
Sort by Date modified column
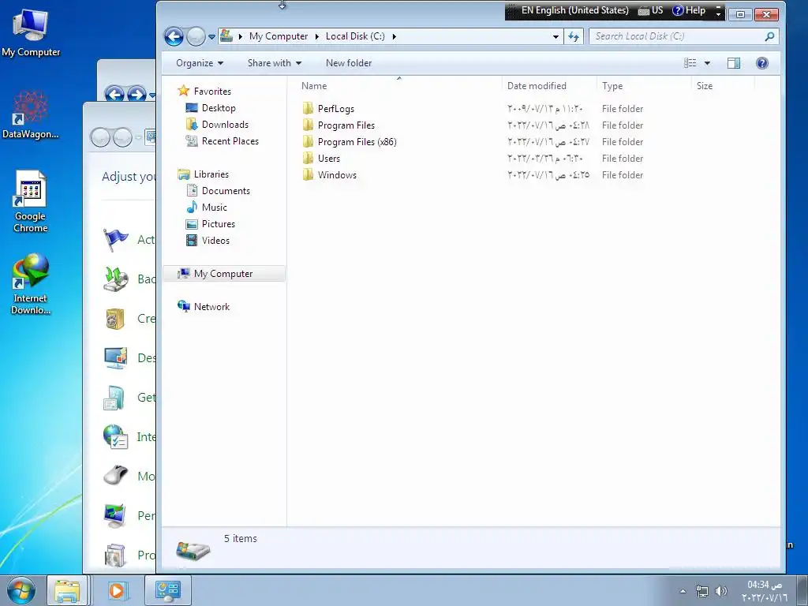click(x=537, y=86)
